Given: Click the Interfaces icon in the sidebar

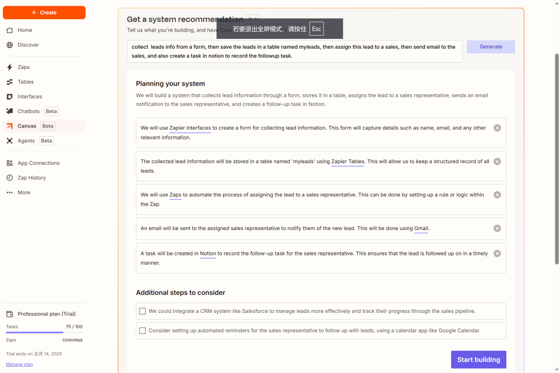Looking at the screenshot, I should tap(10, 97).
